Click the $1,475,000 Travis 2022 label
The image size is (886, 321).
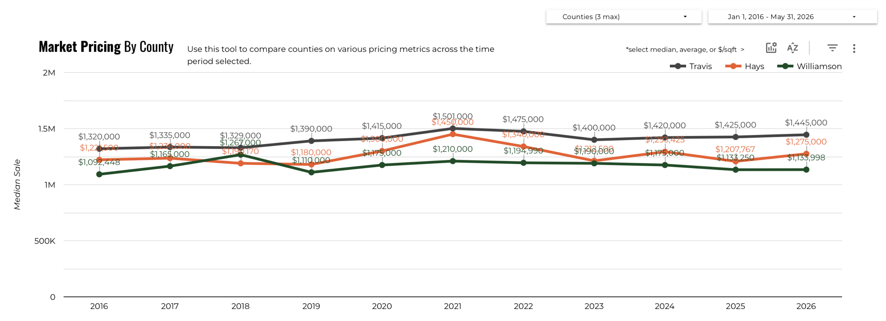523,119
